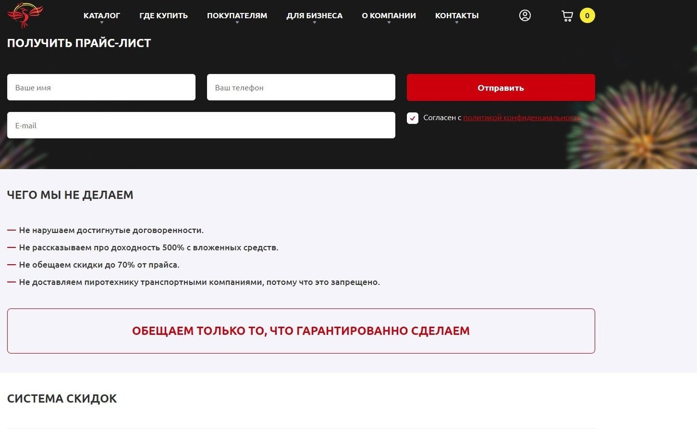Expand the О КОМПАНИИ dropdown arrow
Viewport: 697px width, 429px height.
[389, 22]
